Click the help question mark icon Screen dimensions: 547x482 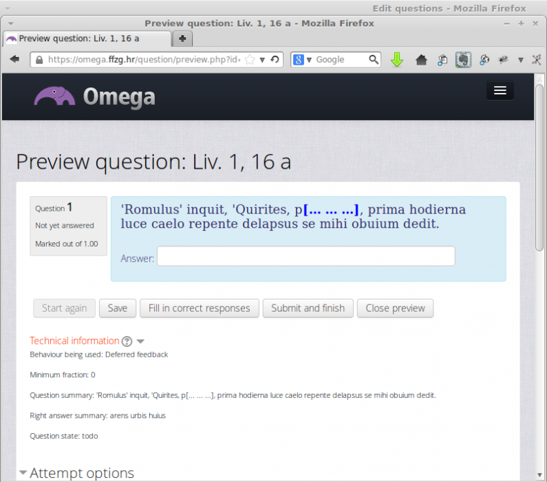(x=127, y=342)
